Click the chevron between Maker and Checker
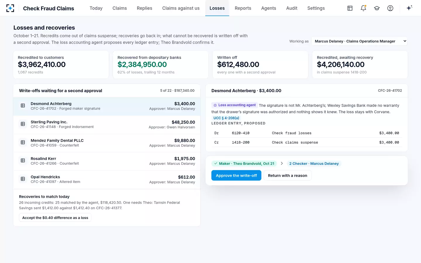Screen dimensions: 421x263 (x=282, y=163)
